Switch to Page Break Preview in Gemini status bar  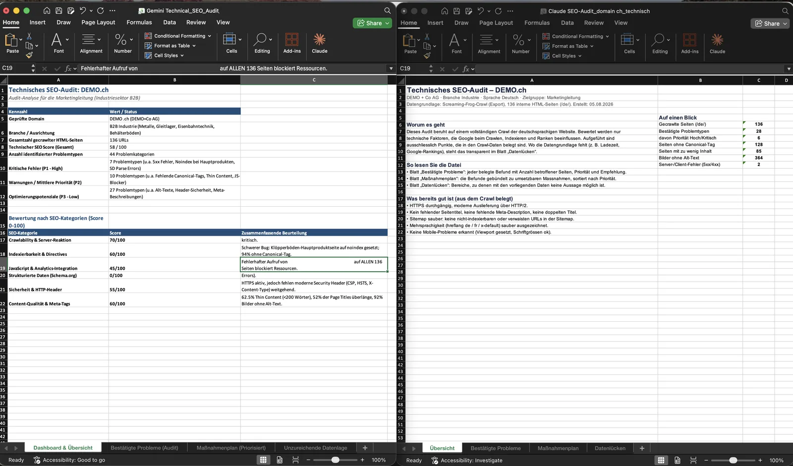295,460
